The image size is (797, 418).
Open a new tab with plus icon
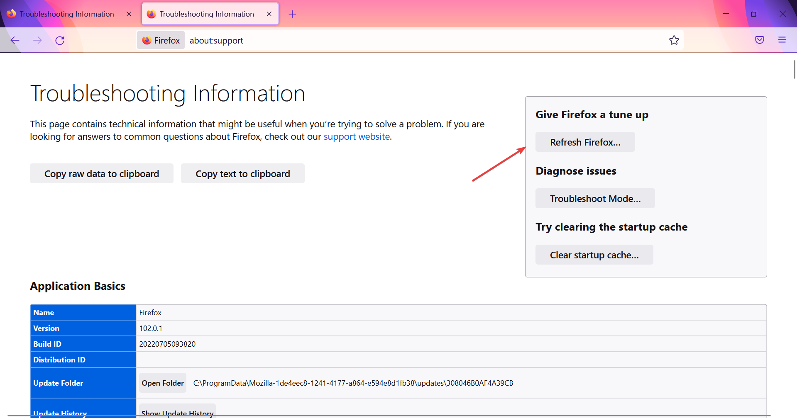292,14
